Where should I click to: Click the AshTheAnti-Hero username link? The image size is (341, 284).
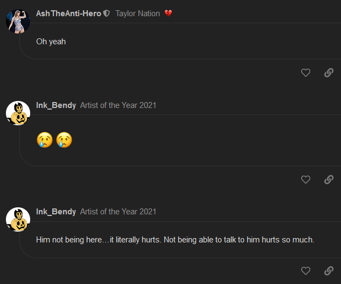[68, 13]
